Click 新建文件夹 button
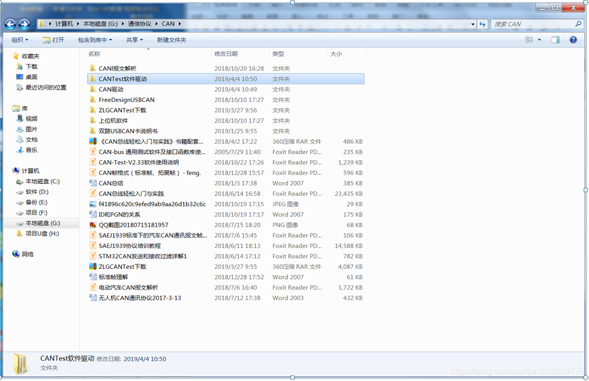The height and width of the screenshot is (381, 589). pos(171,40)
